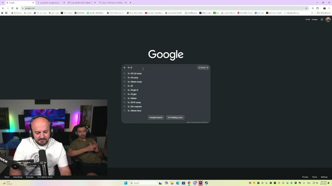332x186 pixels.
Task: Open the Kick bookmark
Action: coord(216,13)
